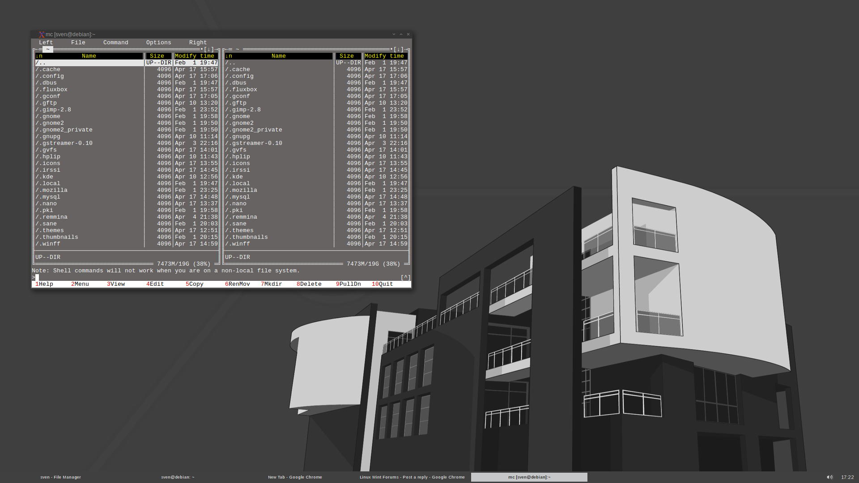
Task: Click the 4Edit function key button
Action: click(155, 284)
